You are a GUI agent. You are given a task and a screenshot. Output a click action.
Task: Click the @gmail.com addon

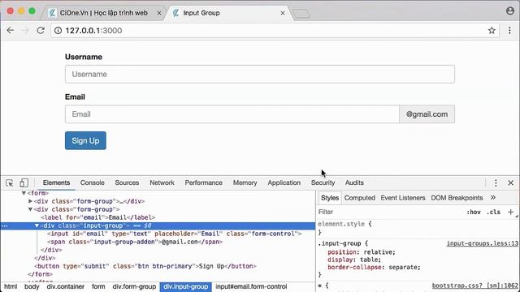(x=427, y=114)
